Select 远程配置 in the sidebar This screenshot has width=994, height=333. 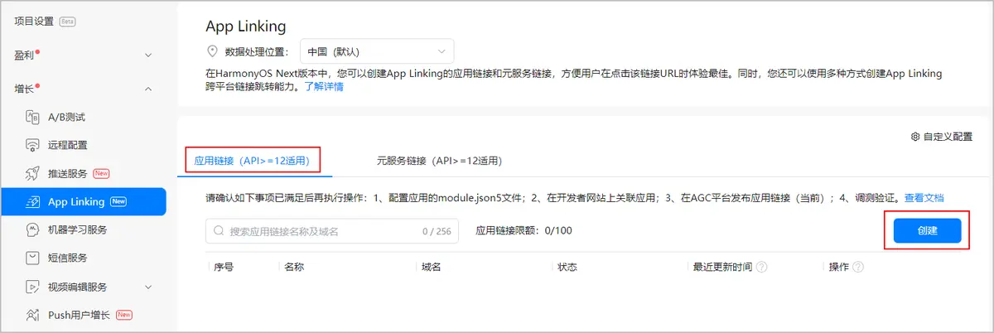(x=68, y=145)
